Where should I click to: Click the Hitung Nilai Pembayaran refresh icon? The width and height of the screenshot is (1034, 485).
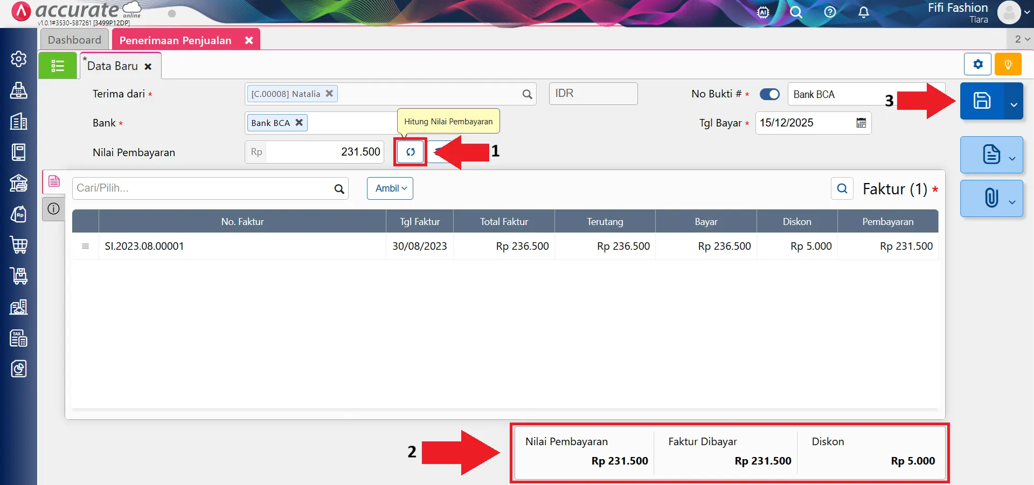pos(410,152)
